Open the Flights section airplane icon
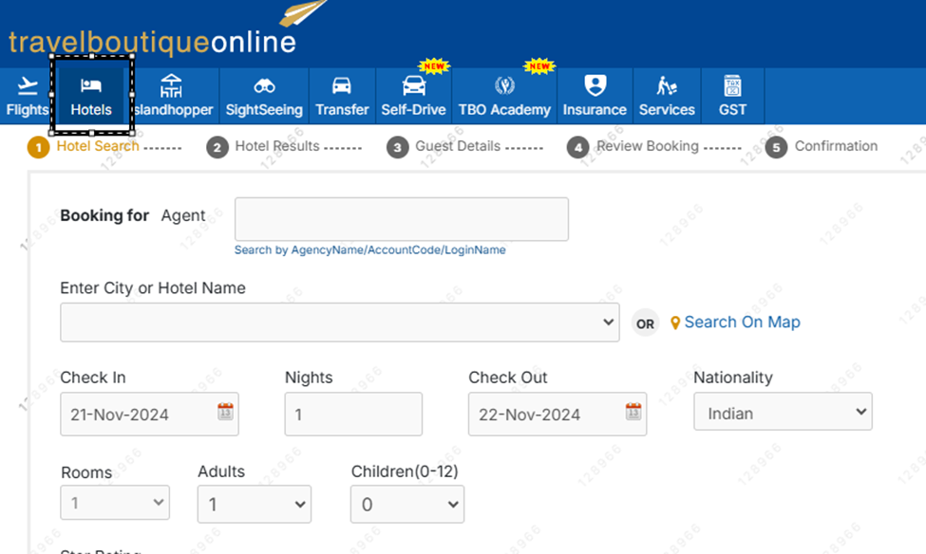Screen dimensions: 926x554 pyautogui.click(x=27, y=86)
